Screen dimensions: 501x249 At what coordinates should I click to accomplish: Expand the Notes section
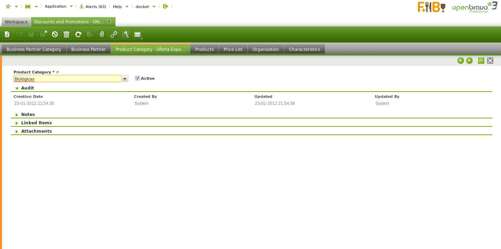click(x=17, y=115)
